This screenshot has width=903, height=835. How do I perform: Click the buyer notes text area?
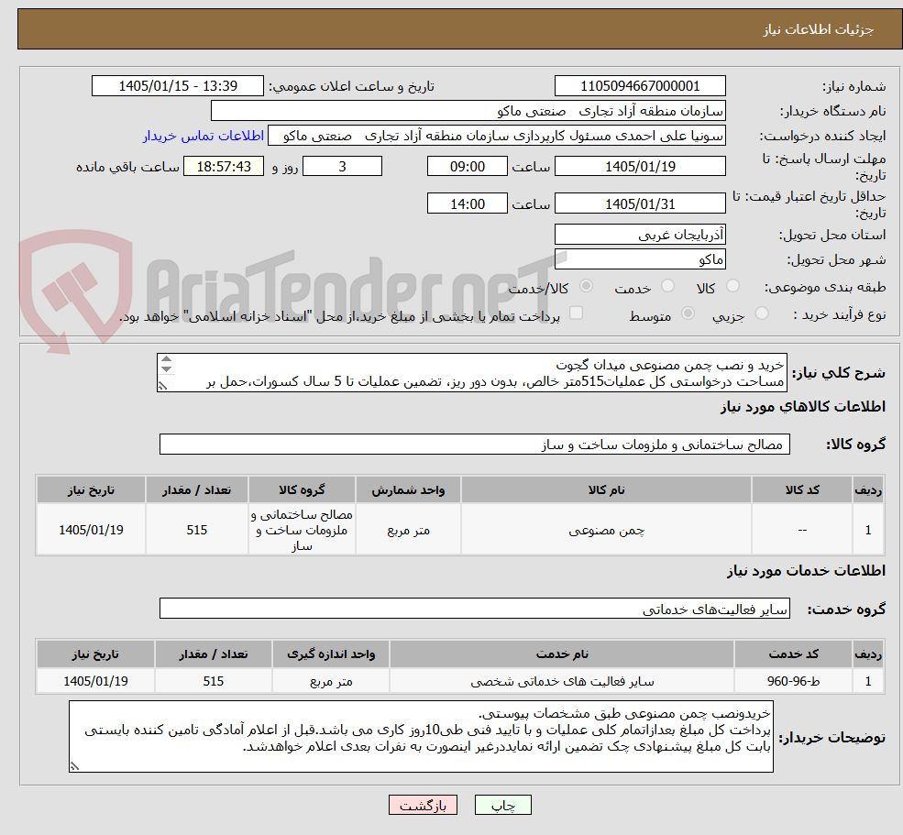pyautogui.click(x=421, y=737)
